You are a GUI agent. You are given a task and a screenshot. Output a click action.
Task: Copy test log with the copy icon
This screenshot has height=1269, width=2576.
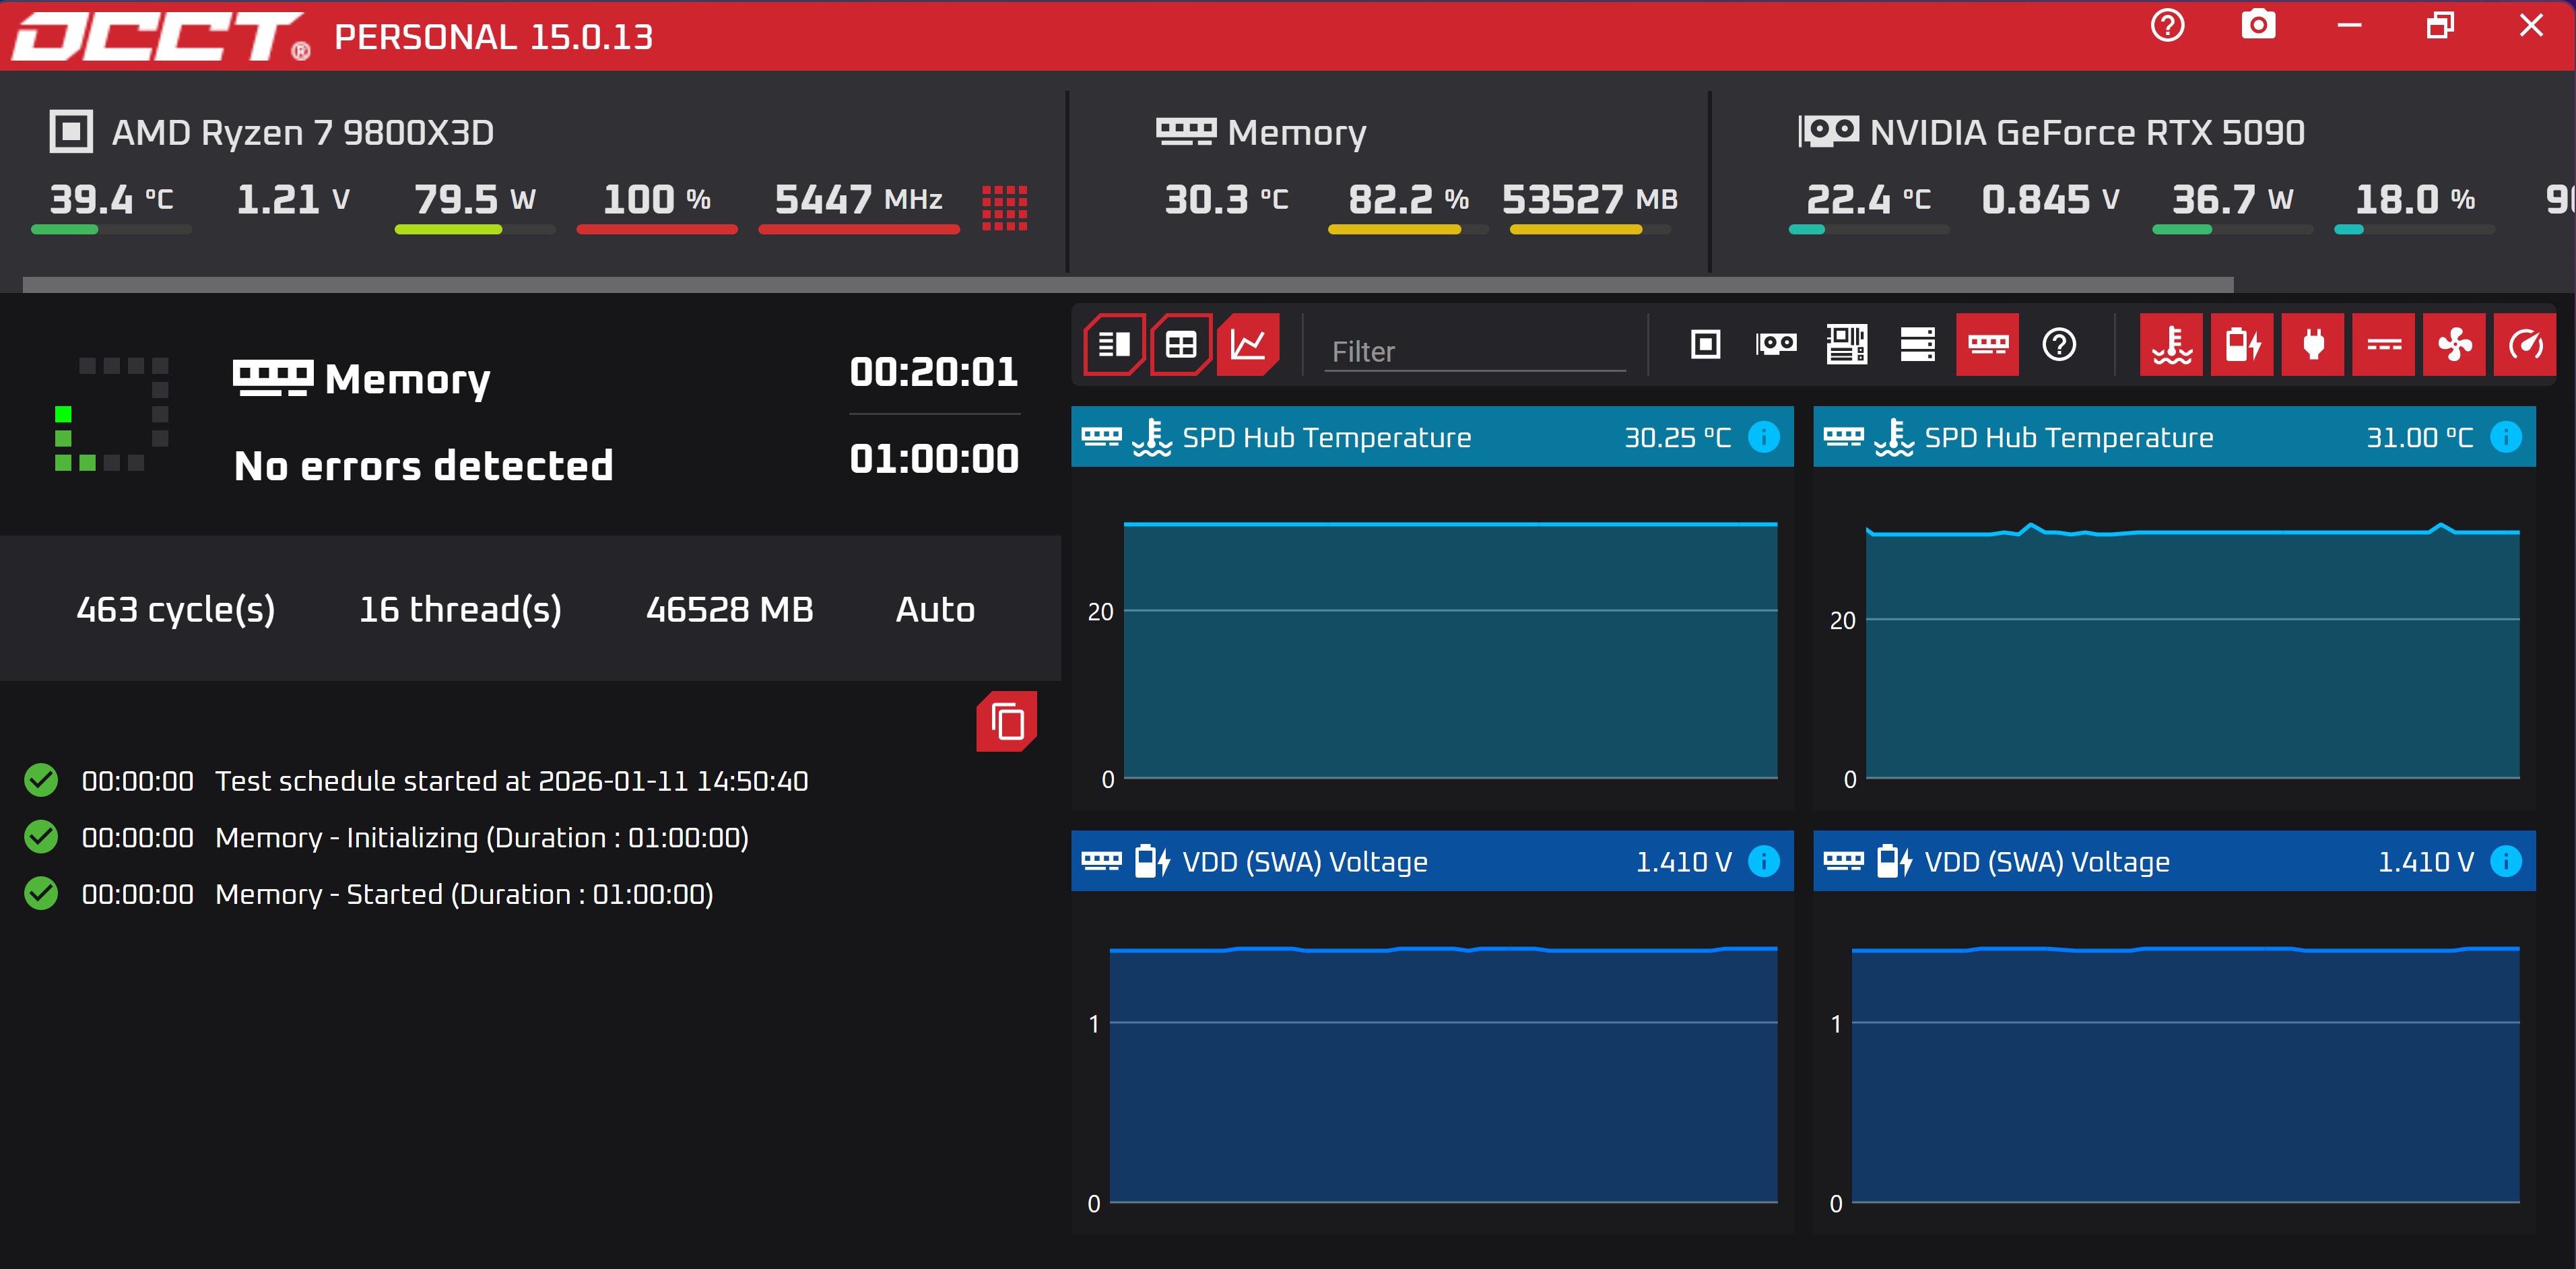pos(1006,721)
